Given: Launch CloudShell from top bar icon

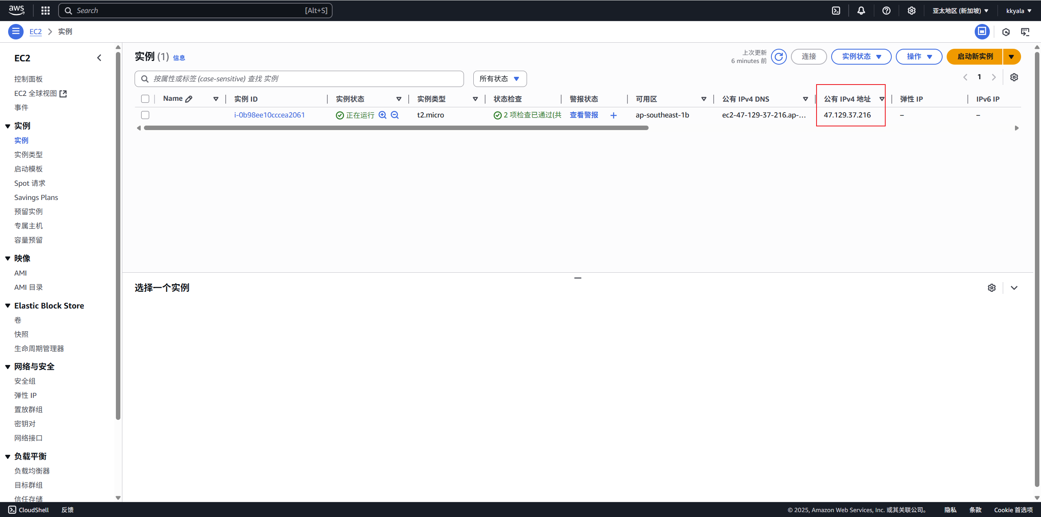Looking at the screenshot, I should point(836,11).
